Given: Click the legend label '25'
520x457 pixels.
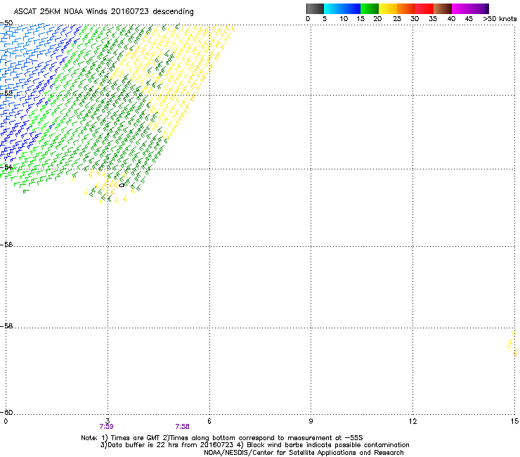Looking at the screenshot, I should point(397,19).
